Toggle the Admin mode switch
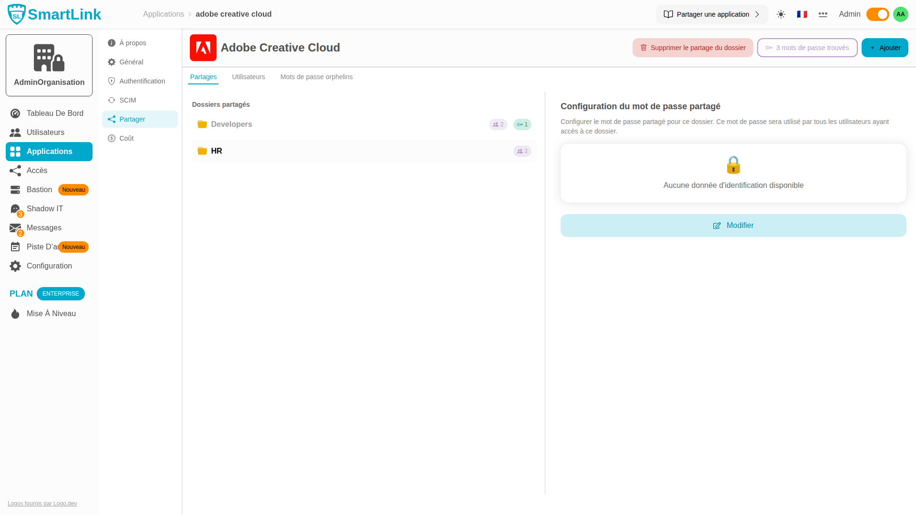The width and height of the screenshot is (916, 515). 877,14
